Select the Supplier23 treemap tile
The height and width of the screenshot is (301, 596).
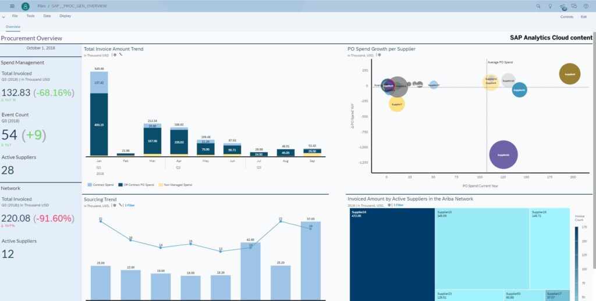(470, 296)
